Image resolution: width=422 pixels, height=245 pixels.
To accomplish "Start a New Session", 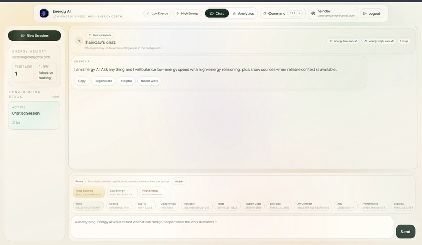I will click(34, 35).
